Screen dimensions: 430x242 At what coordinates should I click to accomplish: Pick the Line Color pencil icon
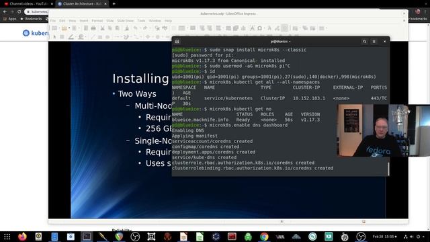(x=71, y=37)
